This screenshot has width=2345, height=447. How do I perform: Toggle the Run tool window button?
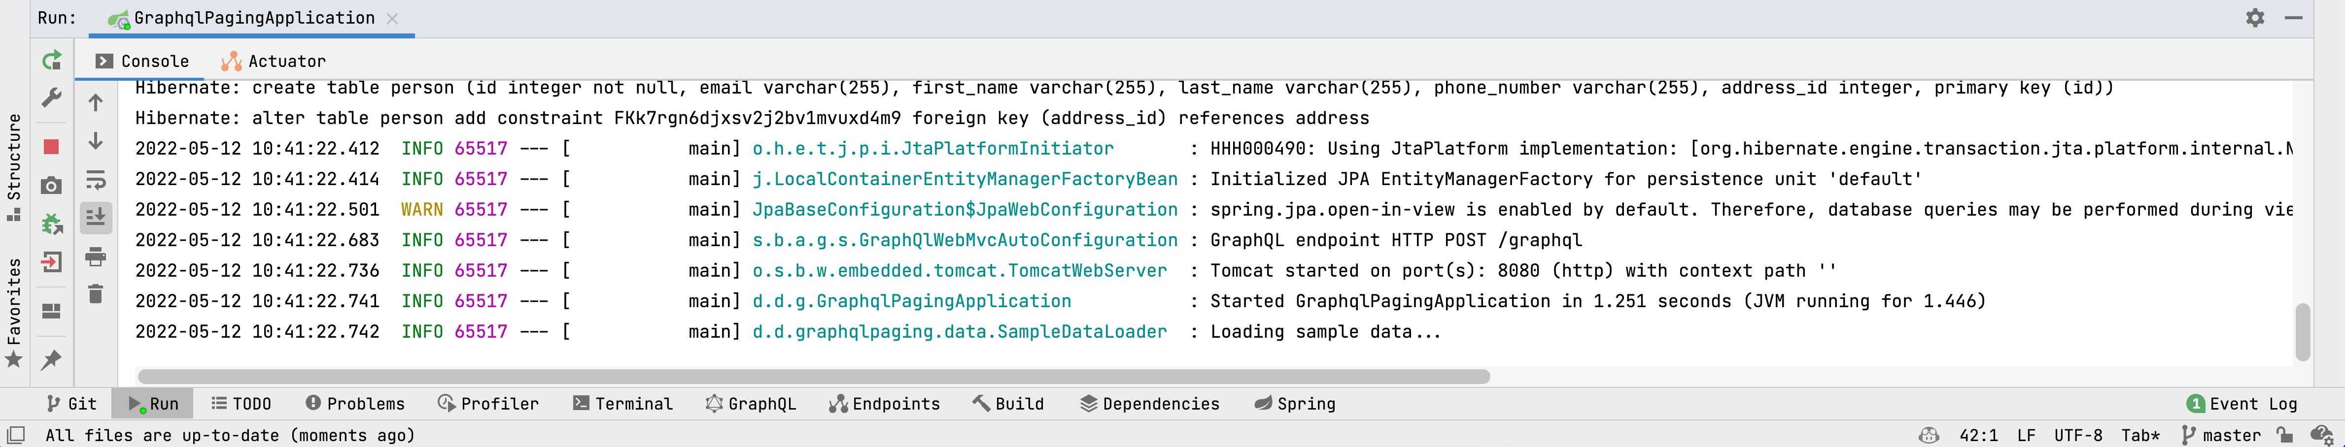pyautogui.click(x=153, y=403)
